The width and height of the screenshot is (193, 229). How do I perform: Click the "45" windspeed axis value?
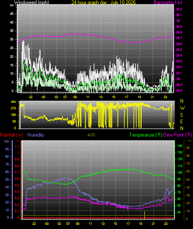(12, 14)
